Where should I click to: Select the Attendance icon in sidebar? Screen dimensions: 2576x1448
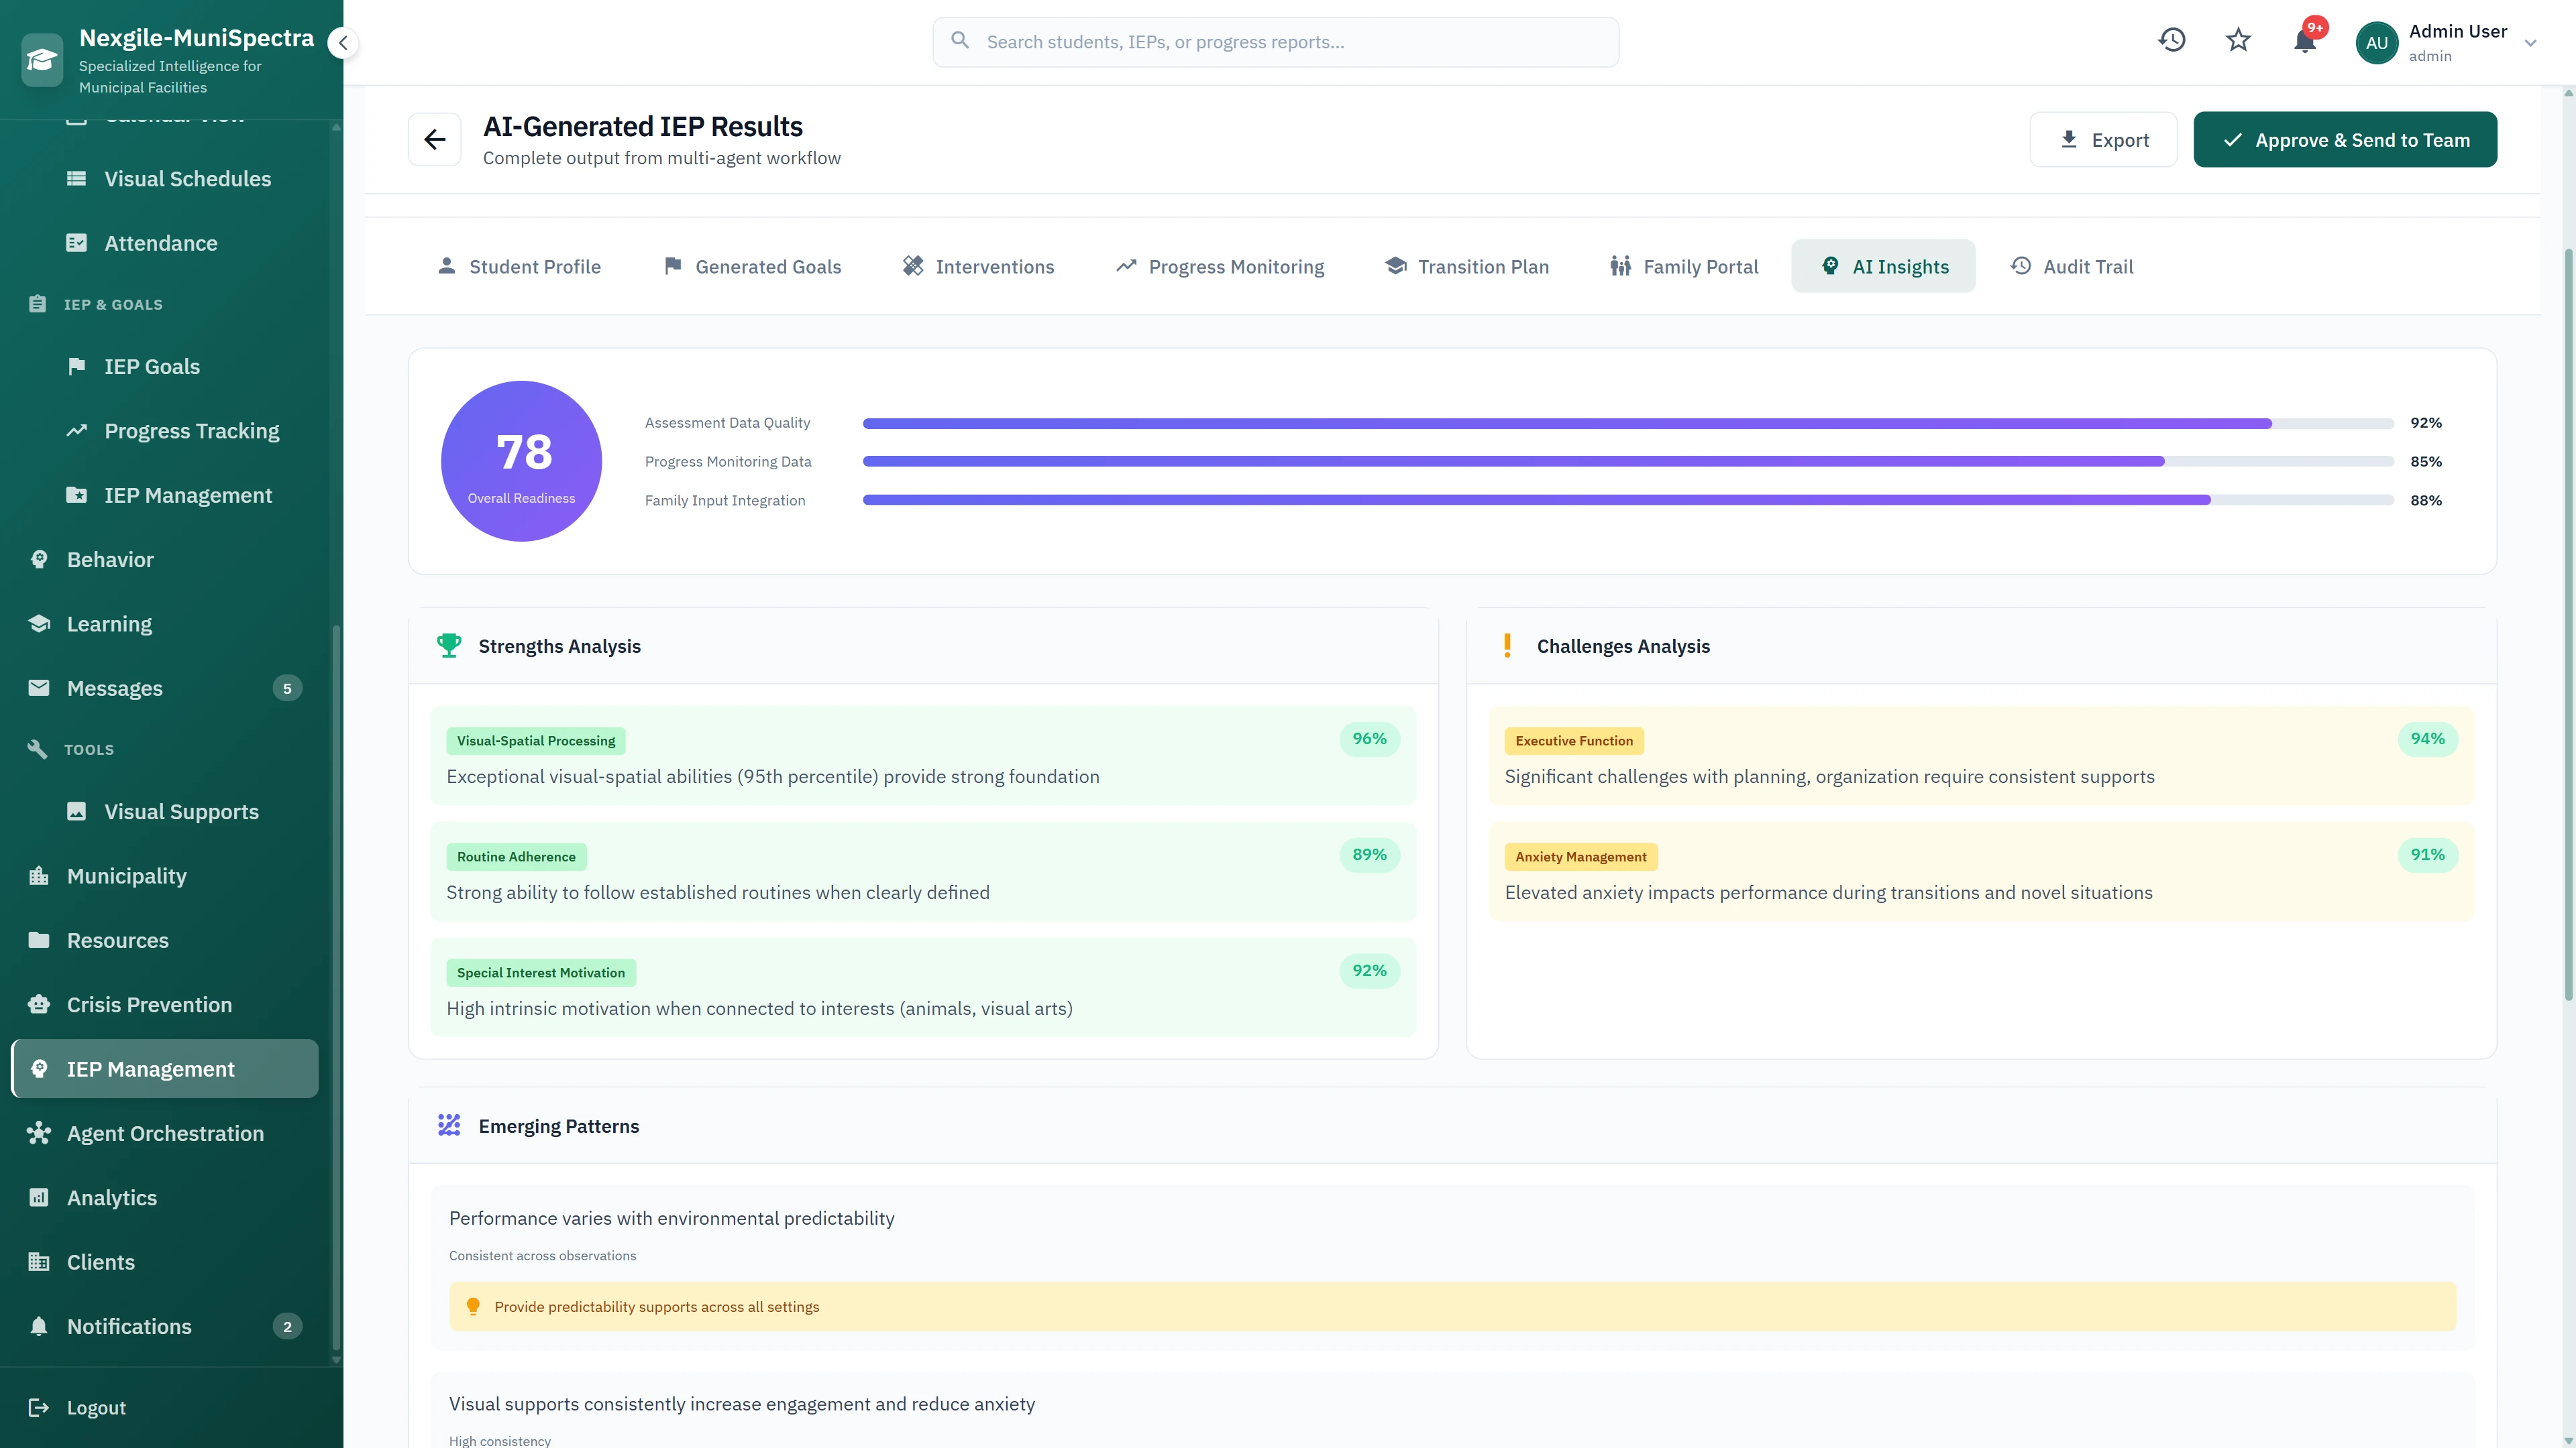click(x=77, y=242)
